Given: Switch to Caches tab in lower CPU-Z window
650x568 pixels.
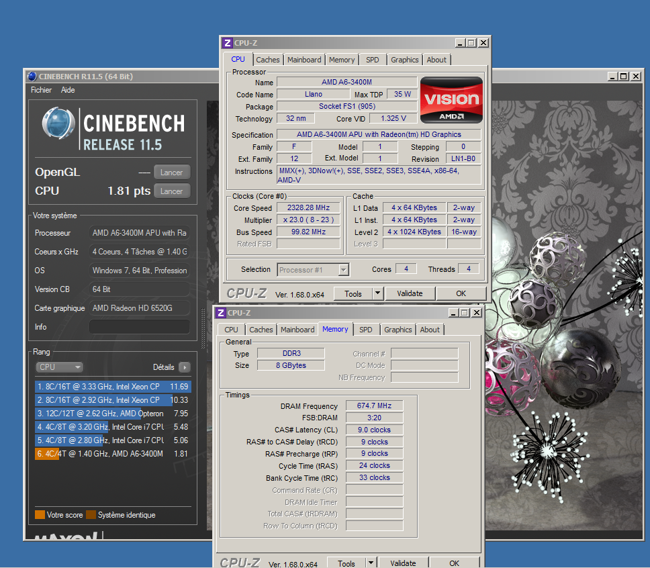Looking at the screenshot, I should point(261,330).
